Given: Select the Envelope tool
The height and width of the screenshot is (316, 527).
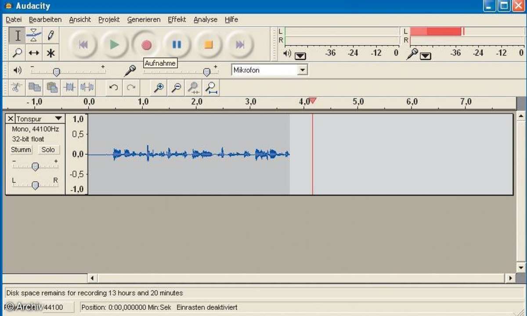Looking at the screenshot, I should coord(34,36).
